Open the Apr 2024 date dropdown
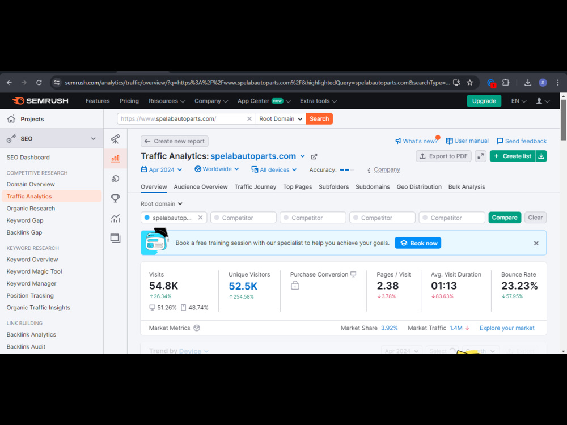Screen dimensions: 567x425 161,169
